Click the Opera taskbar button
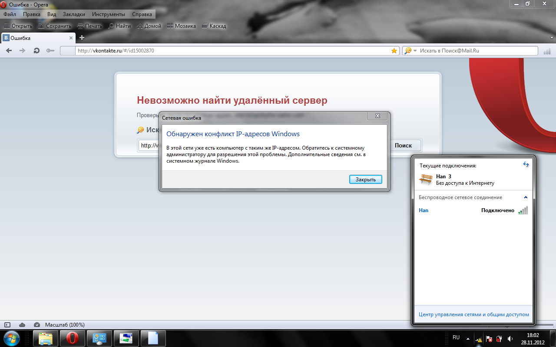 tap(72, 338)
